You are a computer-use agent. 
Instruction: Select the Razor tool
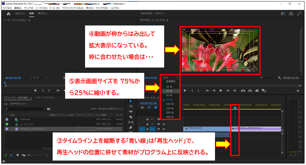(x=131, y=117)
